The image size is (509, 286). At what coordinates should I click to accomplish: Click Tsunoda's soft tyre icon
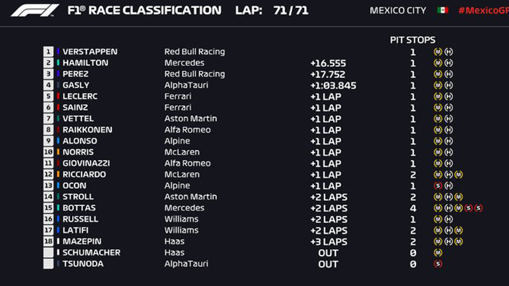pyautogui.click(x=438, y=264)
